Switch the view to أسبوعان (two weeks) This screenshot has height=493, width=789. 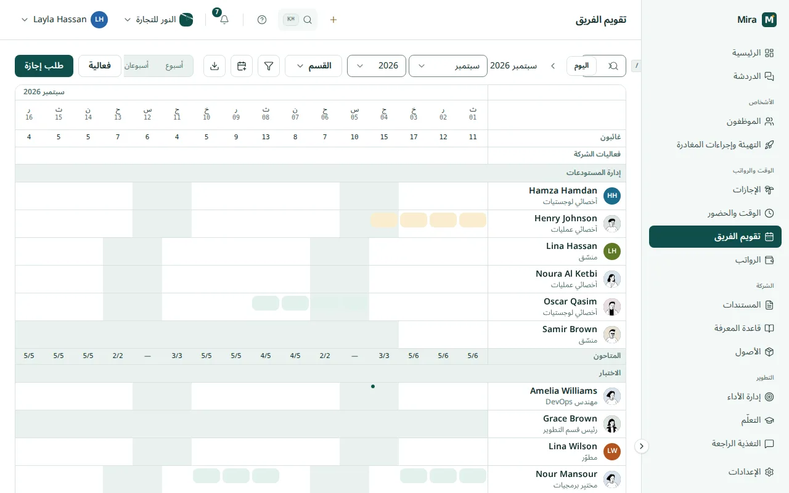[x=137, y=66]
